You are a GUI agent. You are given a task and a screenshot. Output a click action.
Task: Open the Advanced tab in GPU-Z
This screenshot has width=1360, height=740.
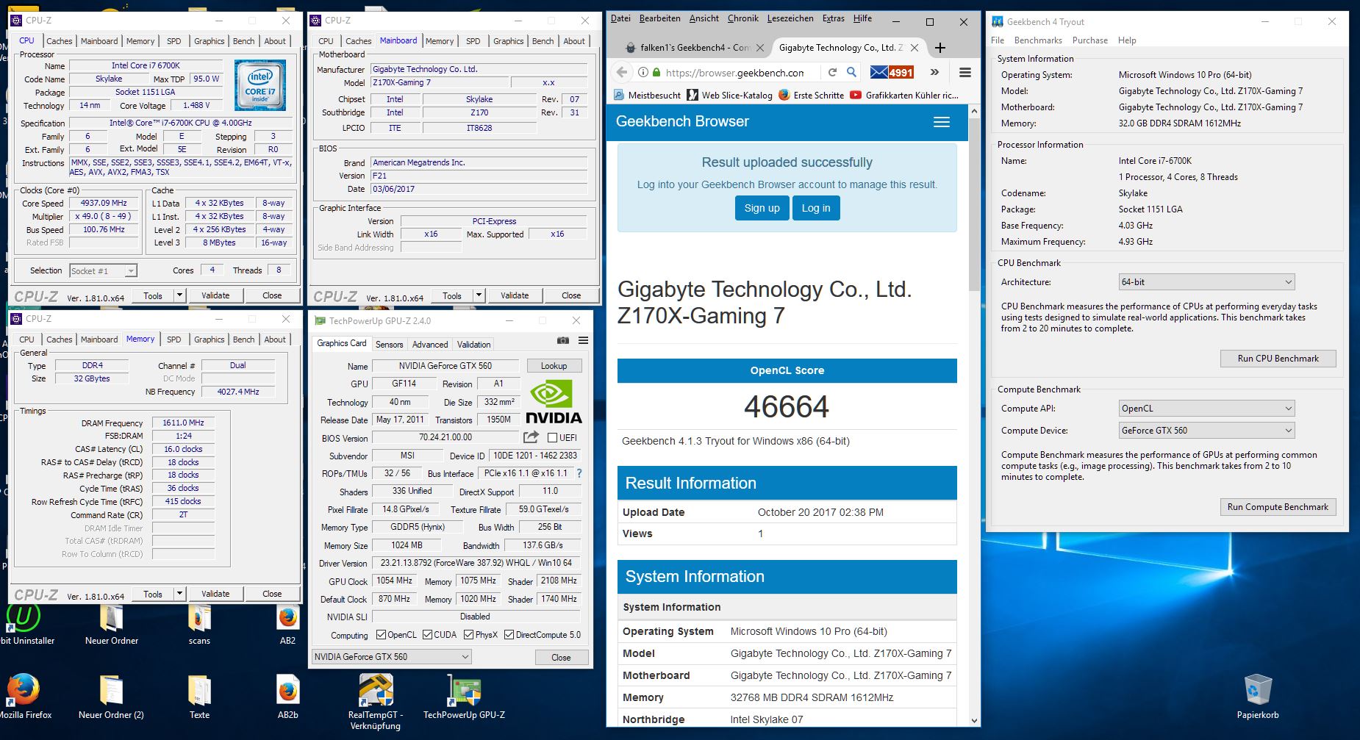click(x=430, y=345)
